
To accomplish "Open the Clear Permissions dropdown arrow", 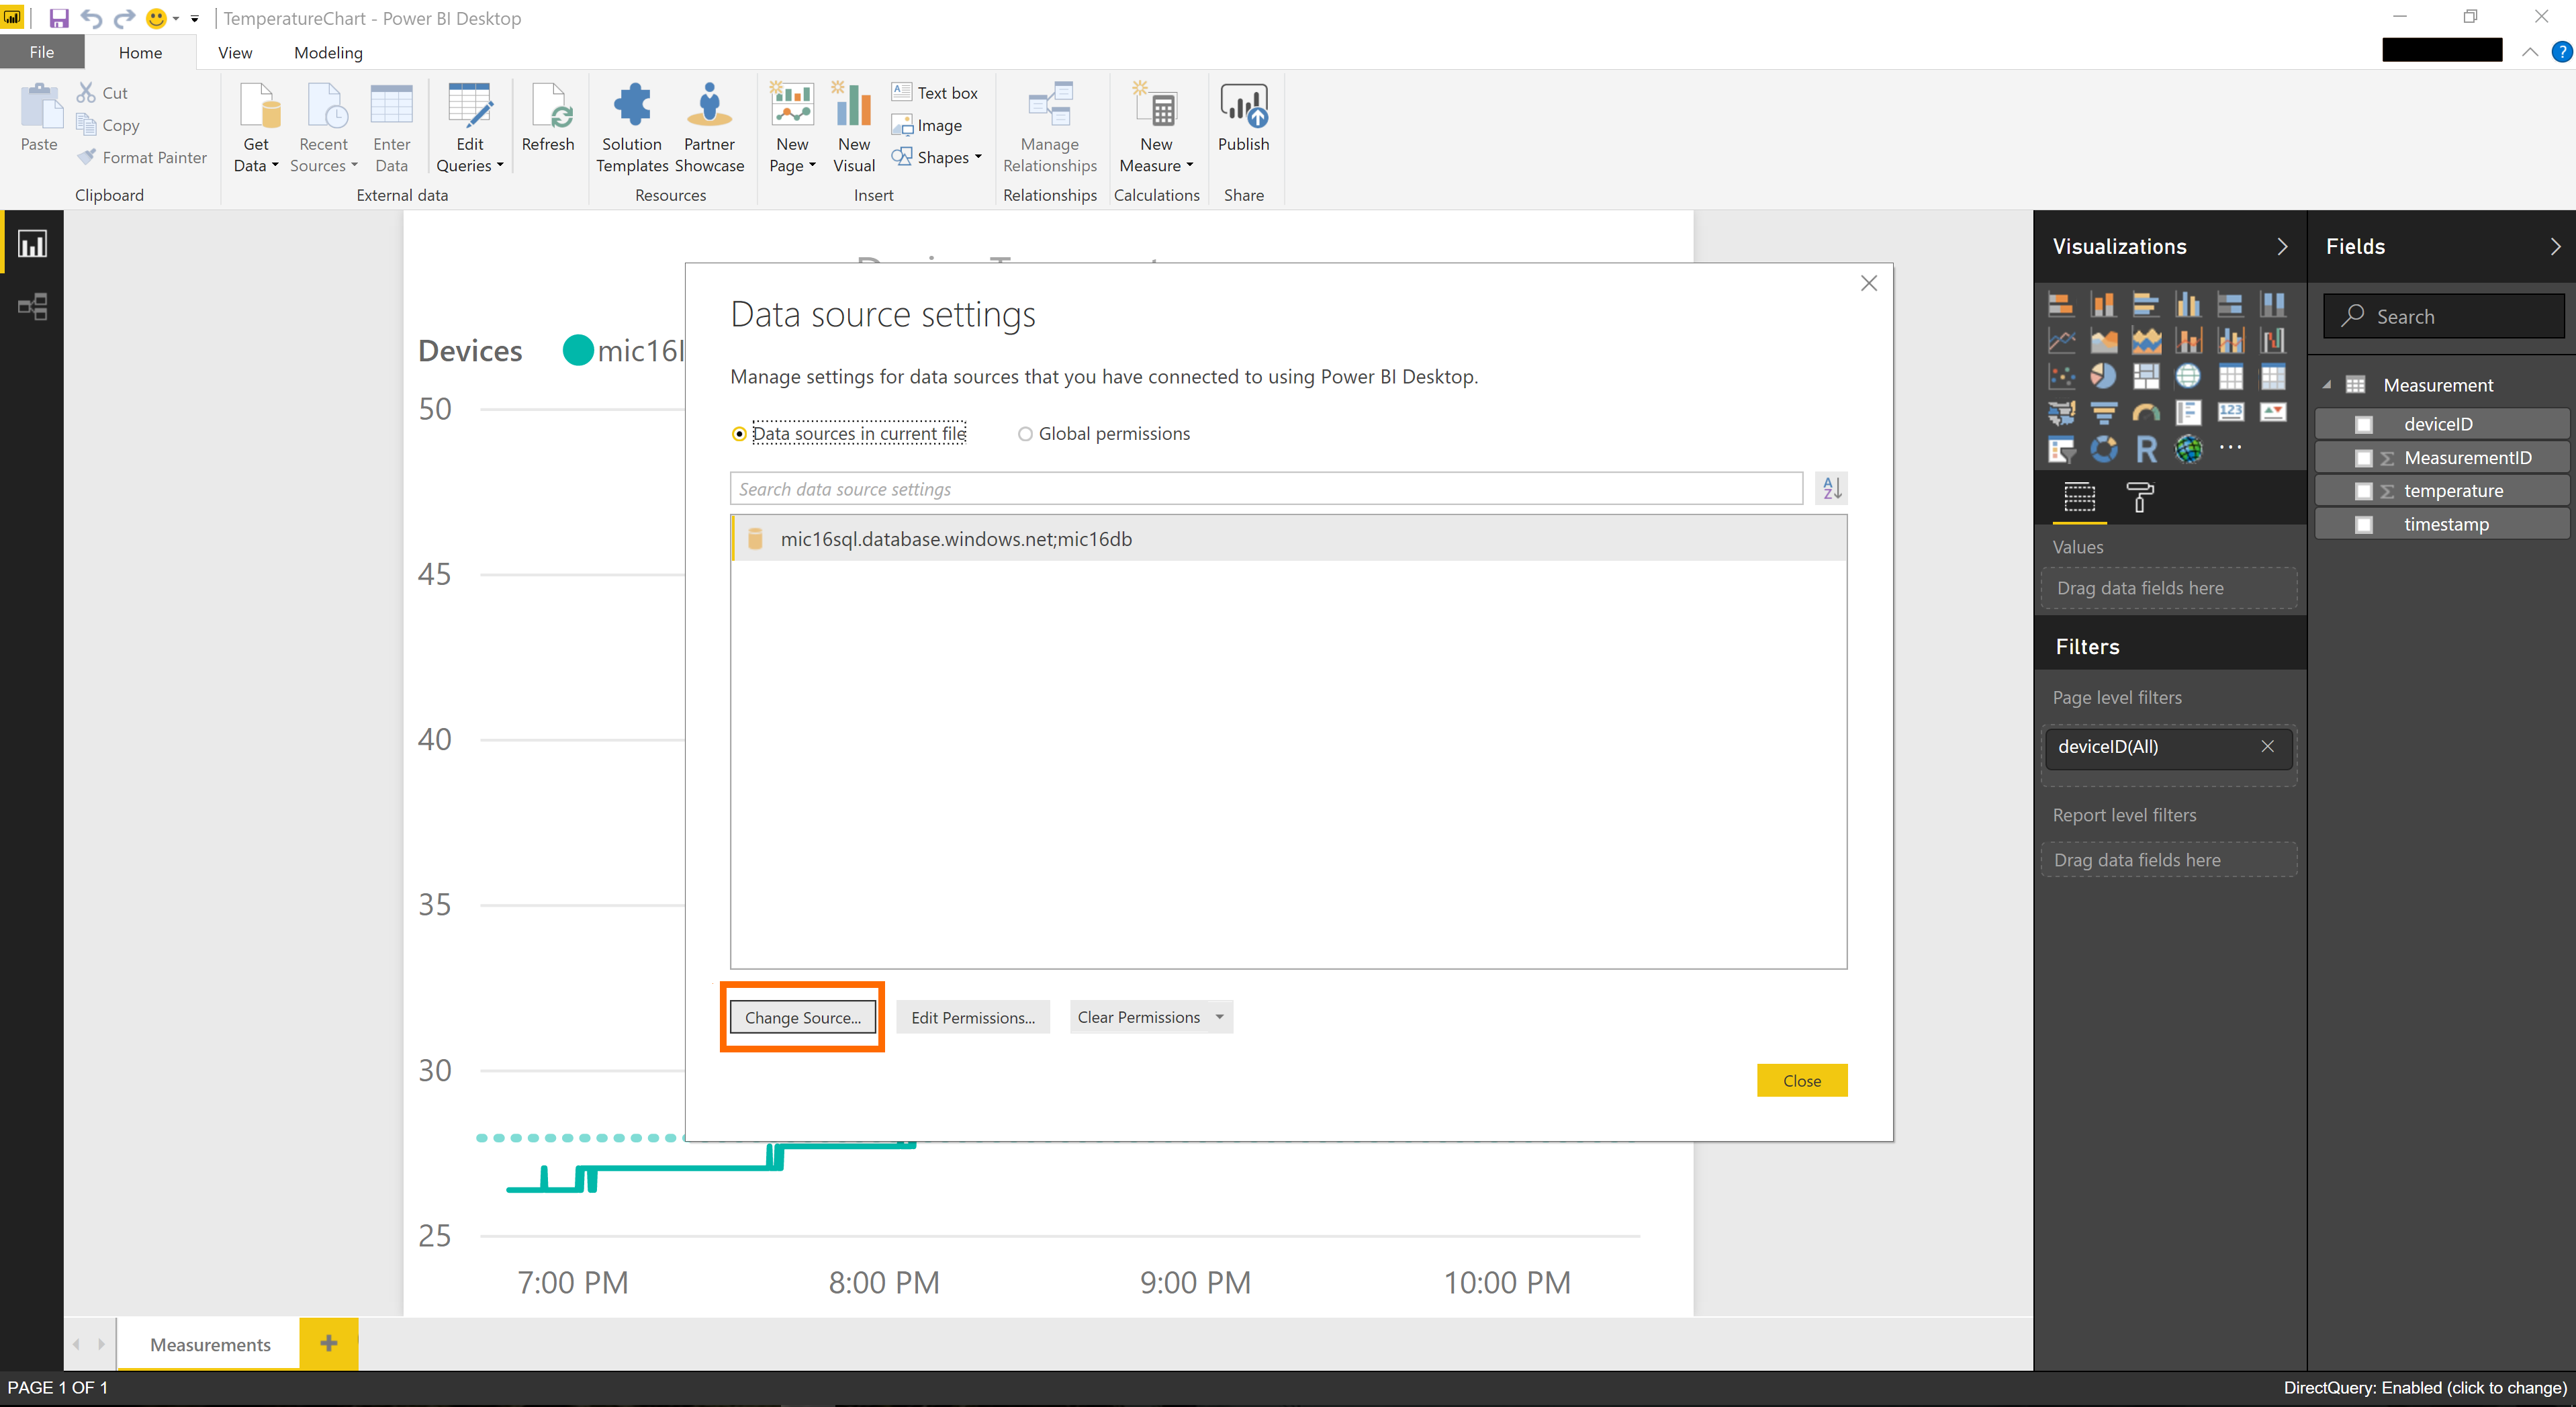I will point(1219,1017).
